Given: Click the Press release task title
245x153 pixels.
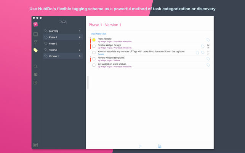Looking at the screenshot, I should [x=104, y=39].
